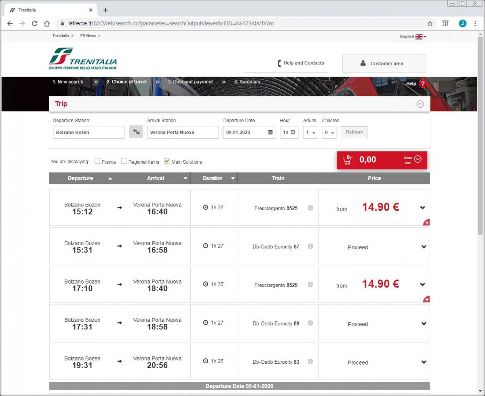Collapse the Trip panel with circle chevron
Screen dimensions: 485x396
[420, 104]
